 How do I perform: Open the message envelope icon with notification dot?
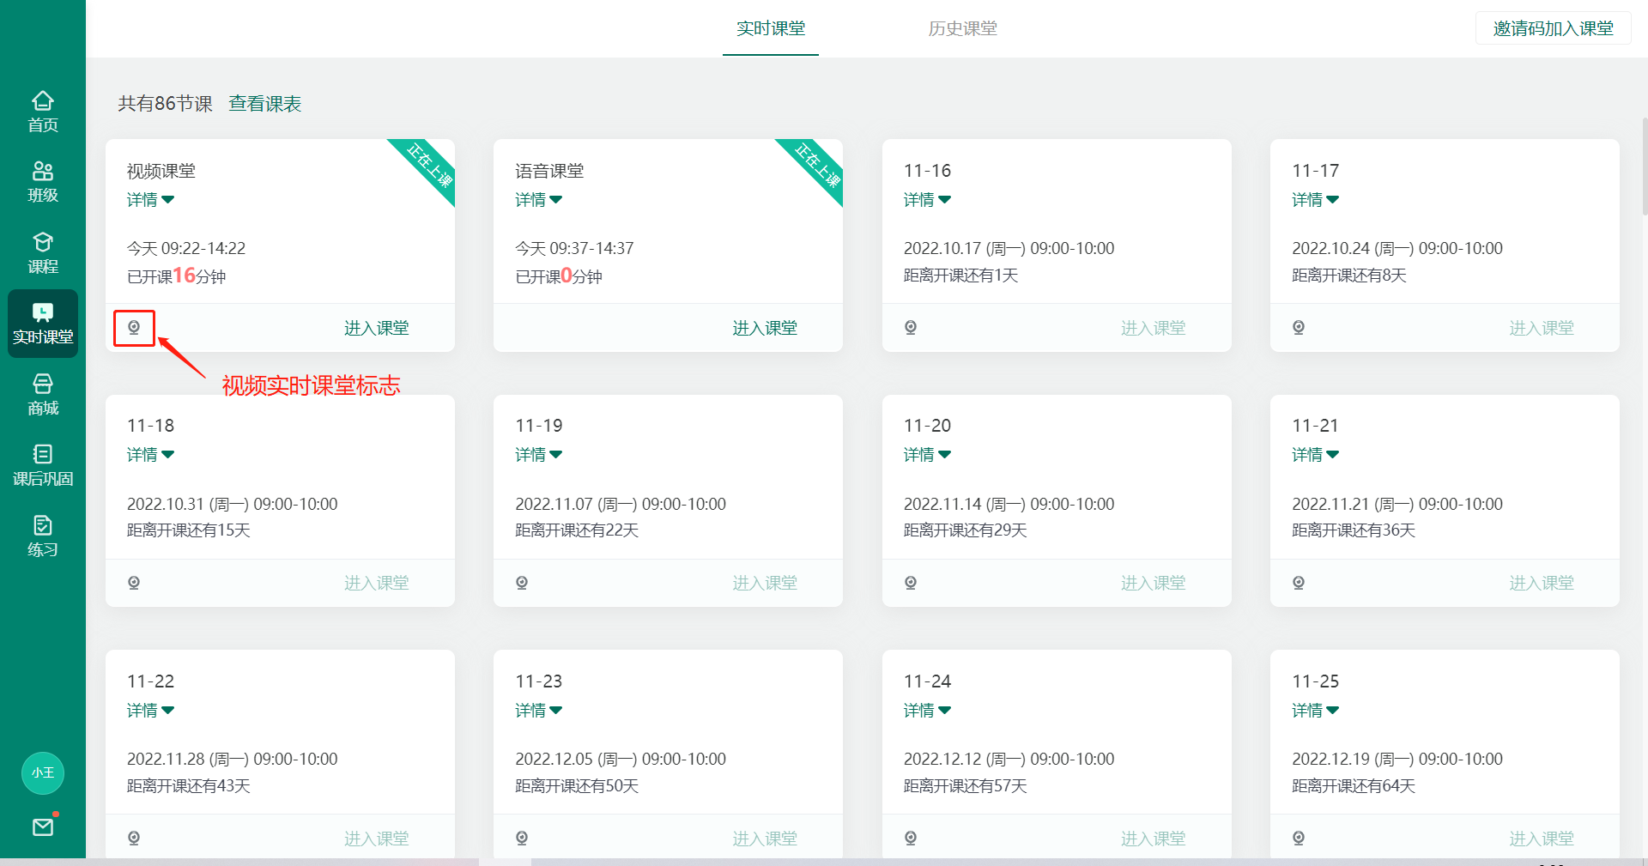42,827
